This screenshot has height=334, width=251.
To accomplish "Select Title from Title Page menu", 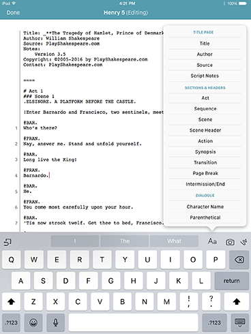I will pos(205,44).
